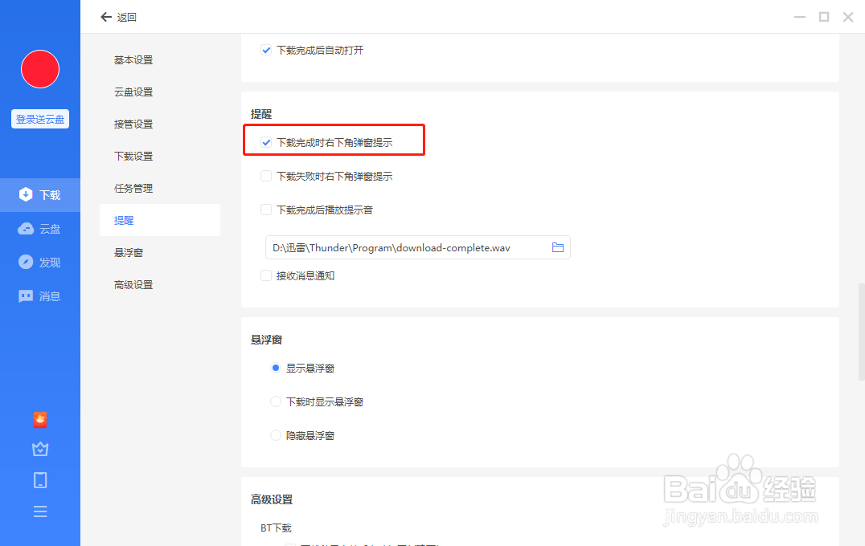Select the 发现 sidebar icon
The height and width of the screenshot is (546, 865).
point(40,262)
